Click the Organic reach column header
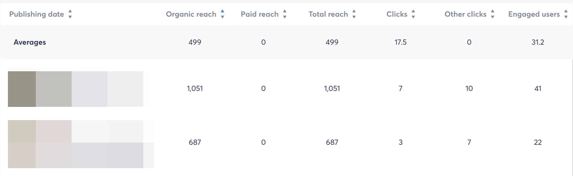Image resolution: width=573 pixels, height=176 pixels. [191, 14]
